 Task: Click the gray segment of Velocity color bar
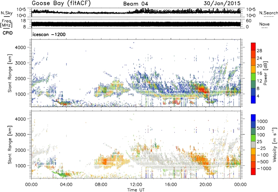(x=253, y=145)
